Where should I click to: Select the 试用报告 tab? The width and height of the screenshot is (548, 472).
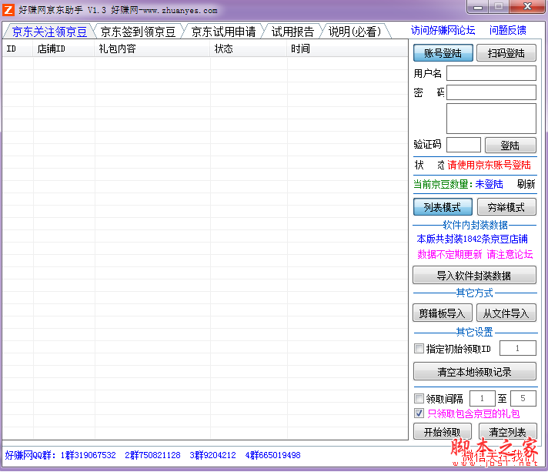pos(292,32)
